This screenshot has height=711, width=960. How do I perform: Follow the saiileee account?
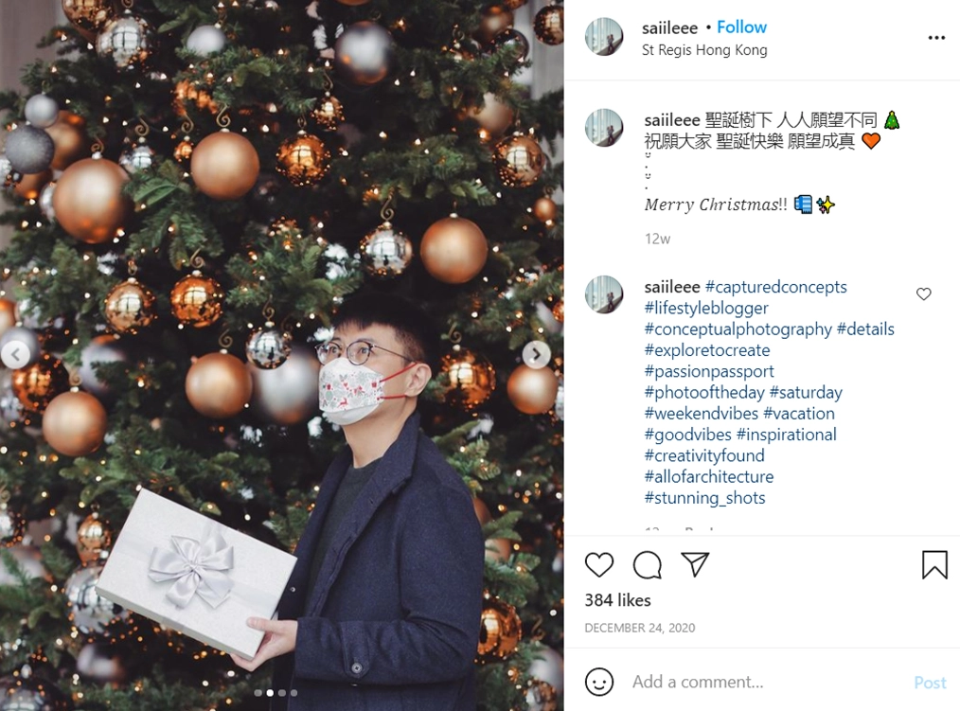pos(741,27)
